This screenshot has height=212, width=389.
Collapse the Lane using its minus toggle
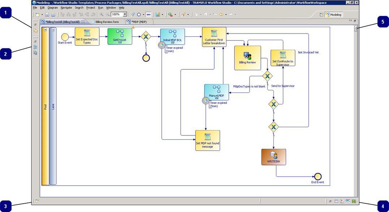tap(53, 30)
